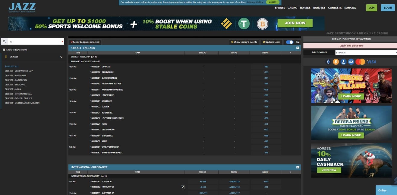Screen dimensions: 397x195
Task: Toggle the 1x2 odds switch
Action: [289, 42]
